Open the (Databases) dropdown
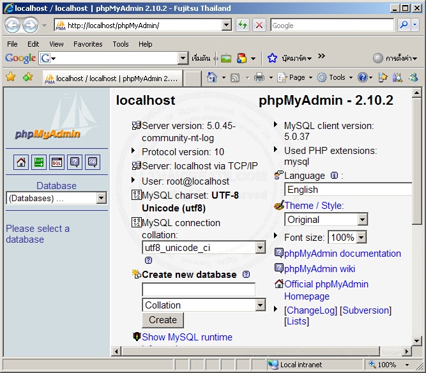 click(56, 198)
